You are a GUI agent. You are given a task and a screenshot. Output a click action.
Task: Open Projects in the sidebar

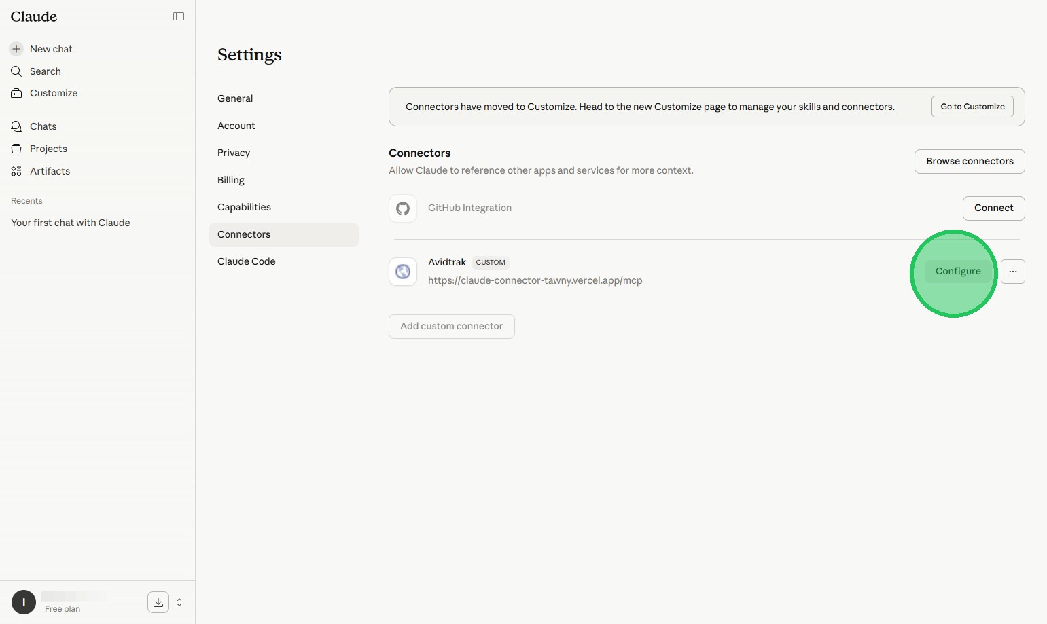[48, 149]
